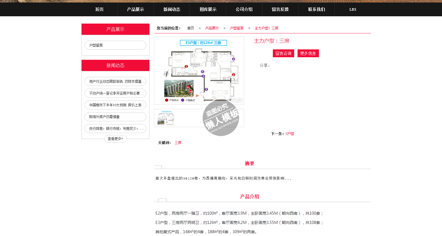This screenshot has width=442, height=236.
Task: Click 户型鉴赏 in the breadcrumb
Action: tap(237, 28)
